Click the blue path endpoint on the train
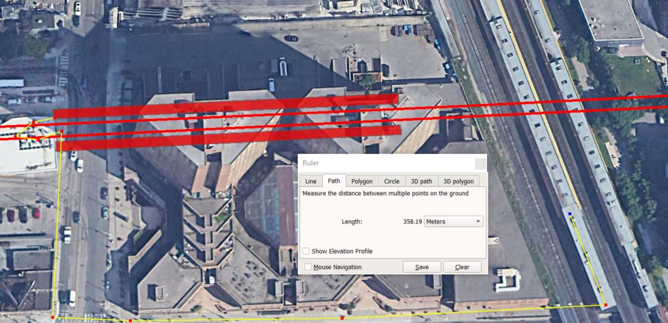The width and height of the screenshot is (668, 323). tap(570, 213)
